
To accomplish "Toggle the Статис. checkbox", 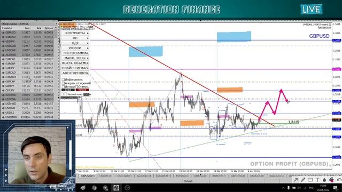I will tap(77, 86).
